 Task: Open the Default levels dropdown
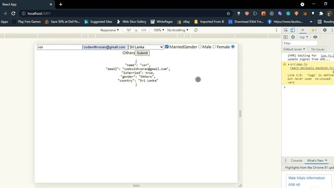click(294, 49)
